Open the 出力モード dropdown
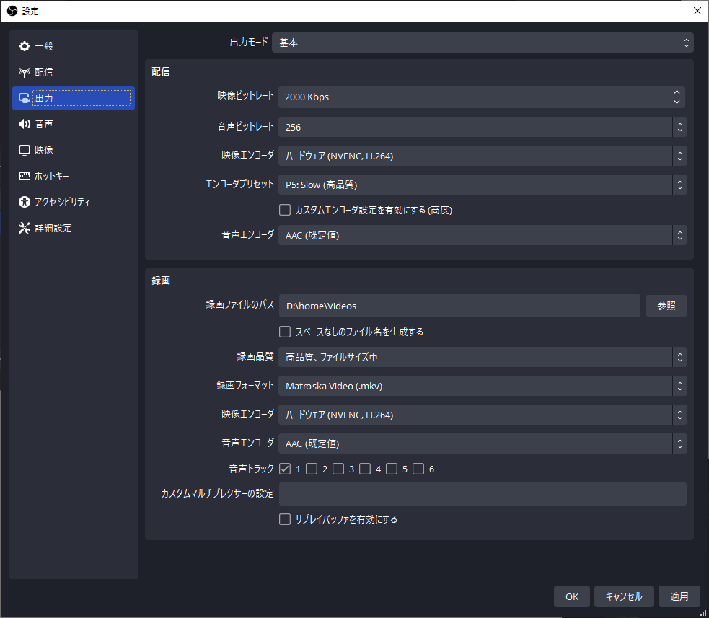The image size is (709, 618). tap(482, 43)
